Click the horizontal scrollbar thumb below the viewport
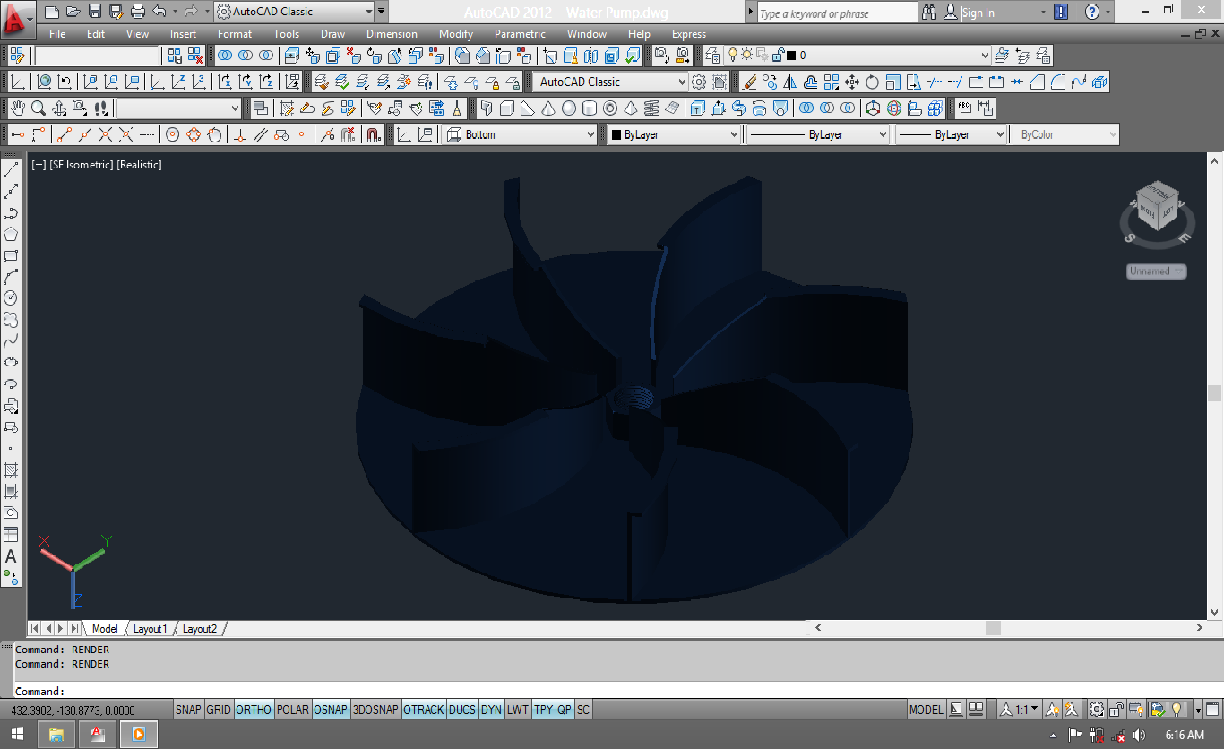Image resolution: width=1224 pixels, height=749 pixels. click(x=993, y=629)
